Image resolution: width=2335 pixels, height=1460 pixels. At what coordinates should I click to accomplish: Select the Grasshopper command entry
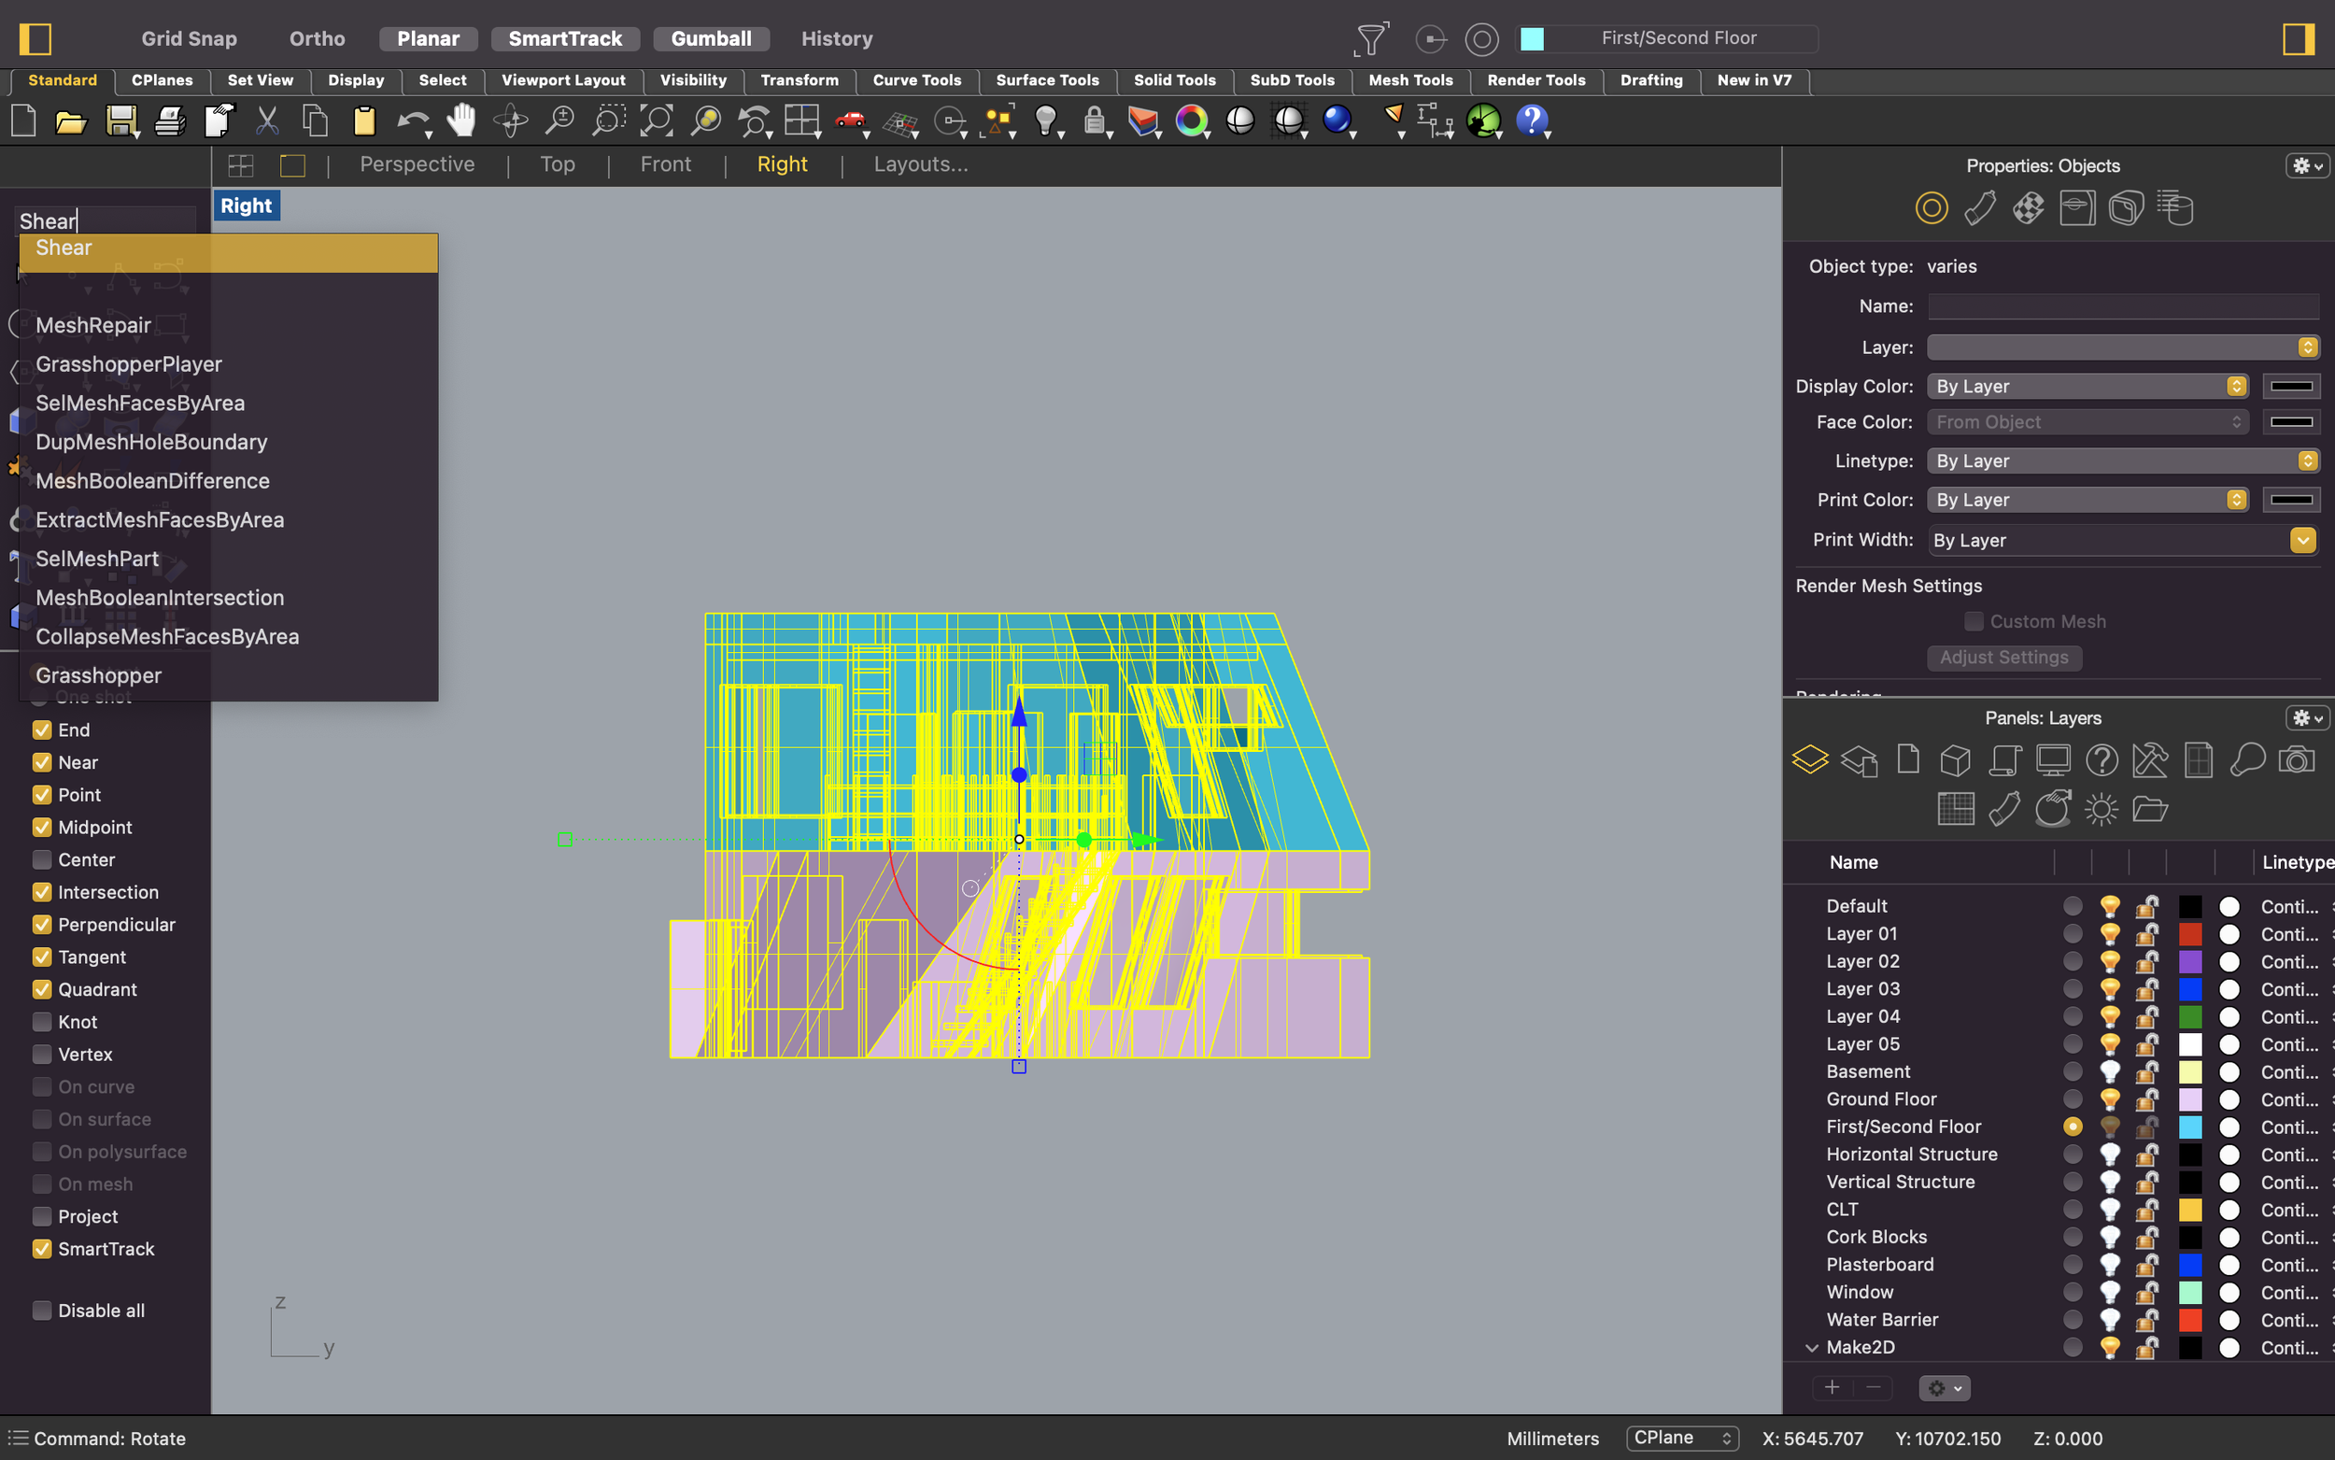(x=99, y=674)
